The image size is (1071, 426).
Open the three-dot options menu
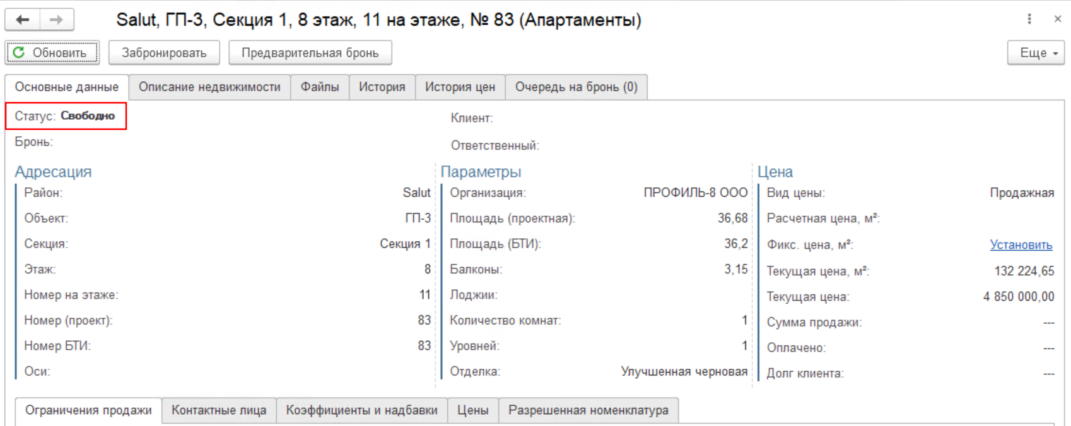tap(1029, 19)
